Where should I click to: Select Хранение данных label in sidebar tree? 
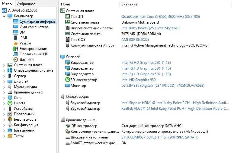click(28, 92)
